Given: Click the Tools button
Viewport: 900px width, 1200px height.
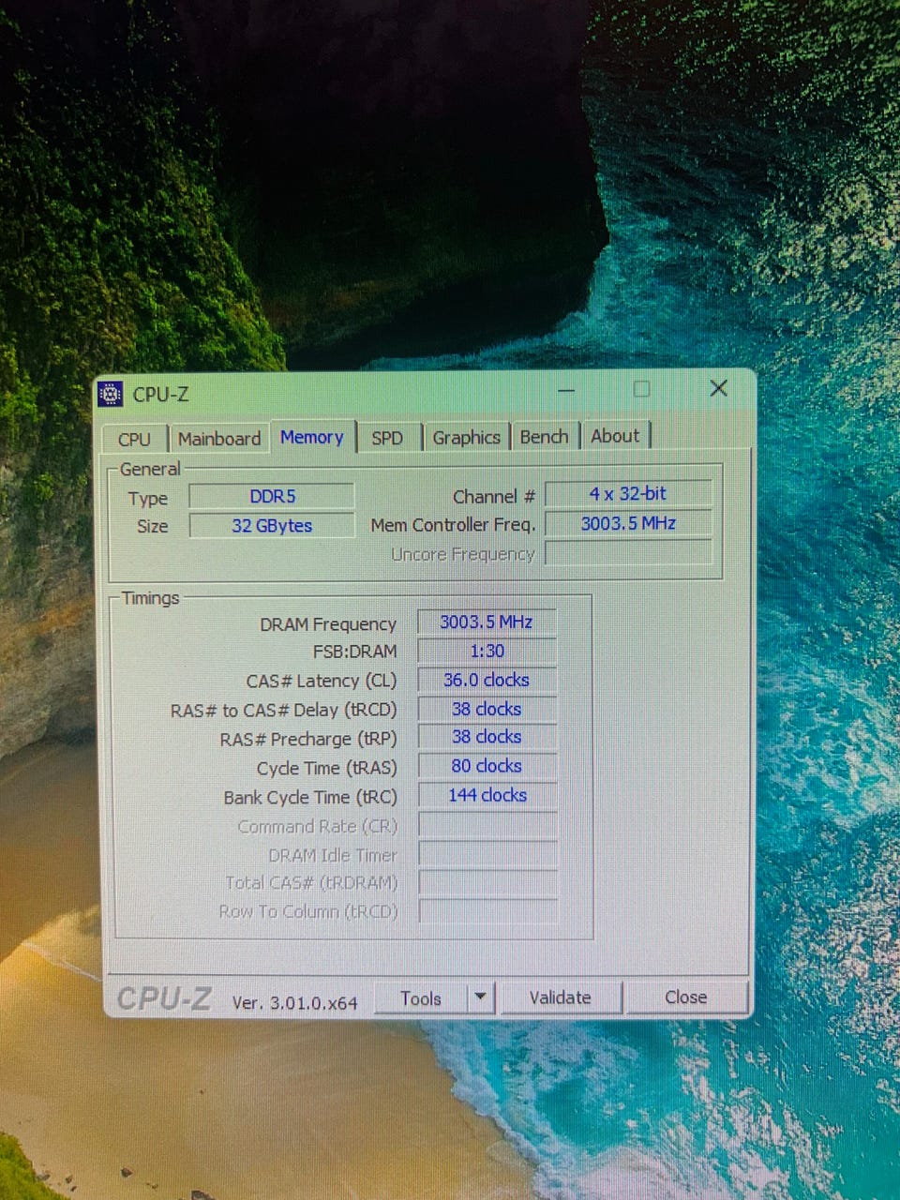Looking at the screenshot, I should [421, 998].
